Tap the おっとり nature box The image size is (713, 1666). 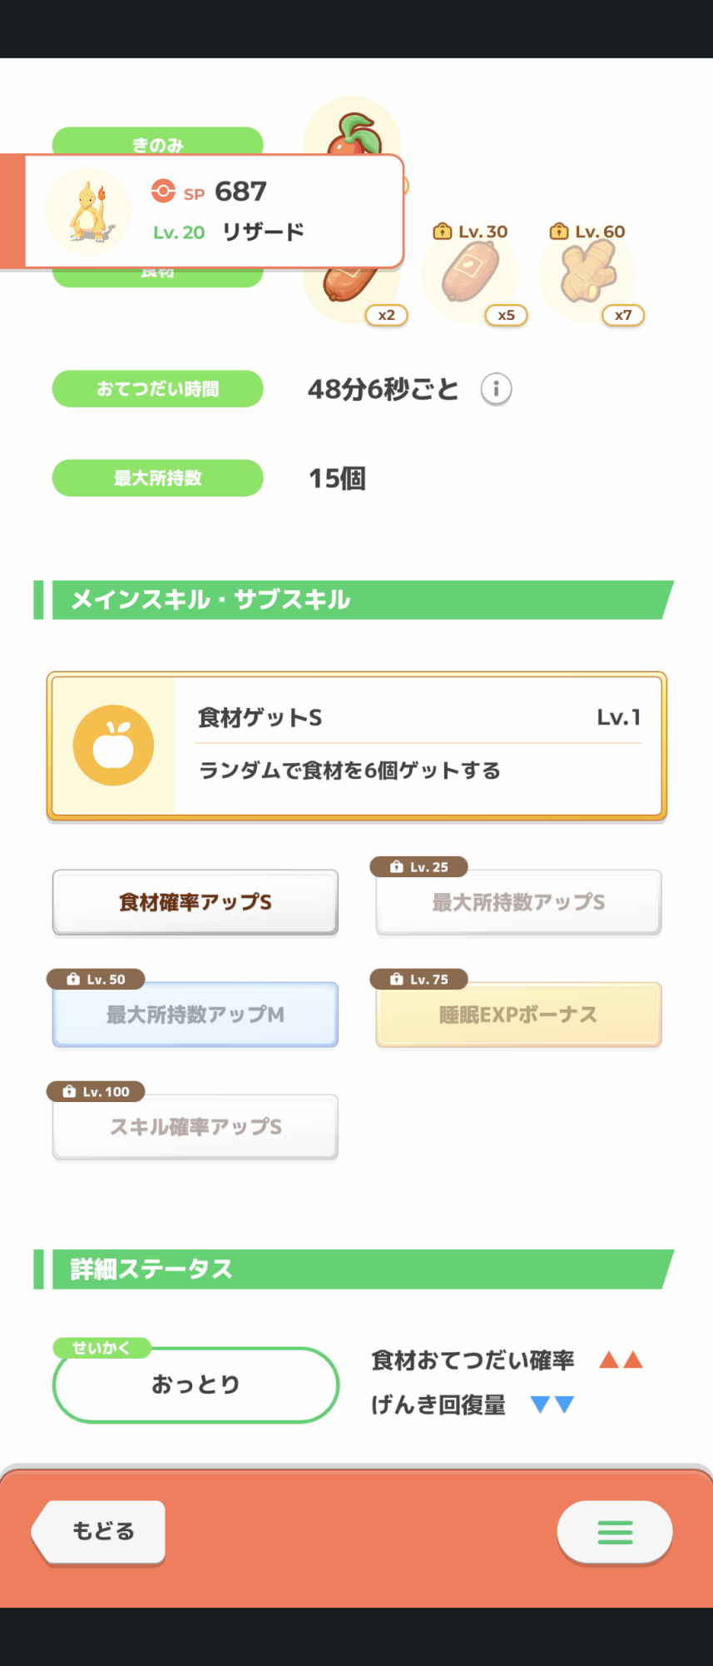click(196, 1384)
